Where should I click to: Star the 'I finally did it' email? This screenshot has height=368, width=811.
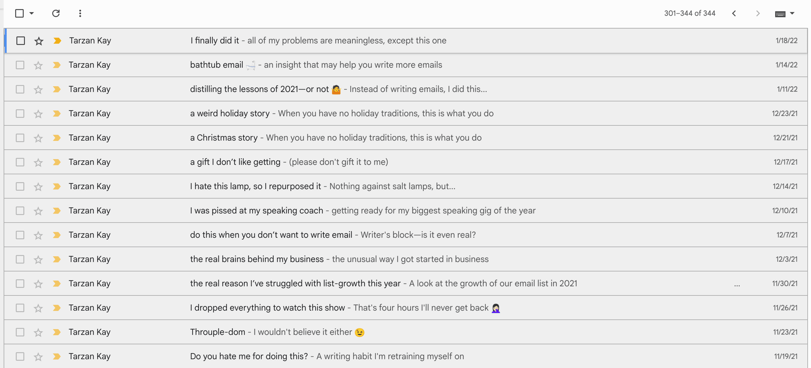point(39,41)
